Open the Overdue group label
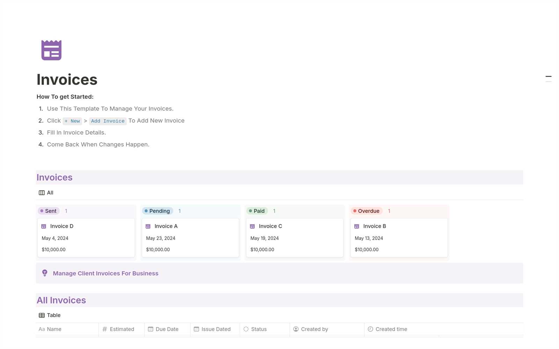559x349 pixels. (x=366, y=211)
